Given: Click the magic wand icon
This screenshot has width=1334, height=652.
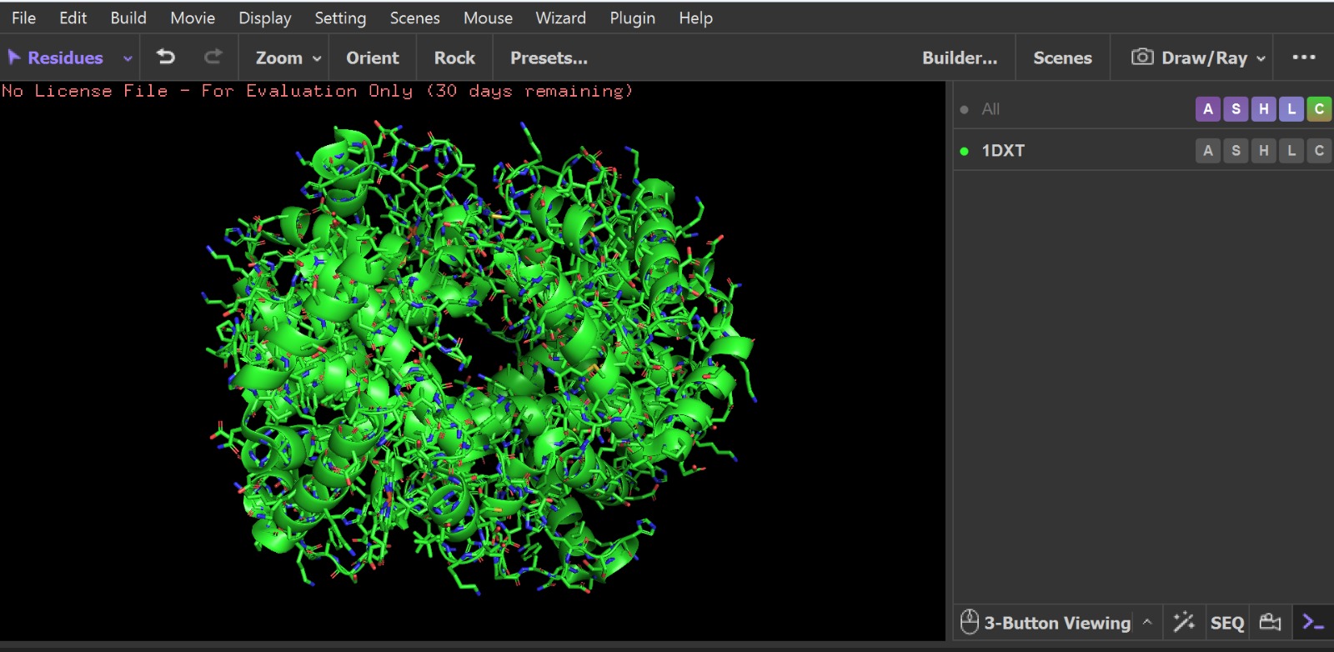Looking at the screenshot, I should point(1184,622).
